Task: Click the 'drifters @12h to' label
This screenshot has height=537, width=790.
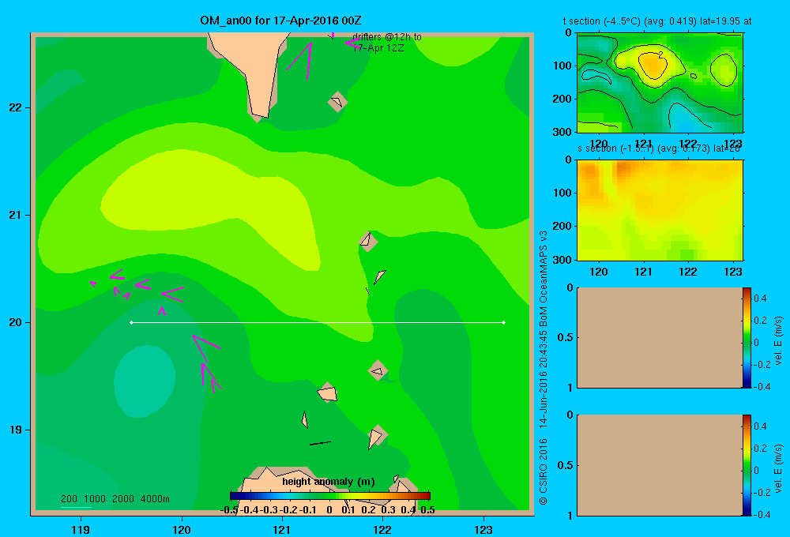Action: click(387, 37)
